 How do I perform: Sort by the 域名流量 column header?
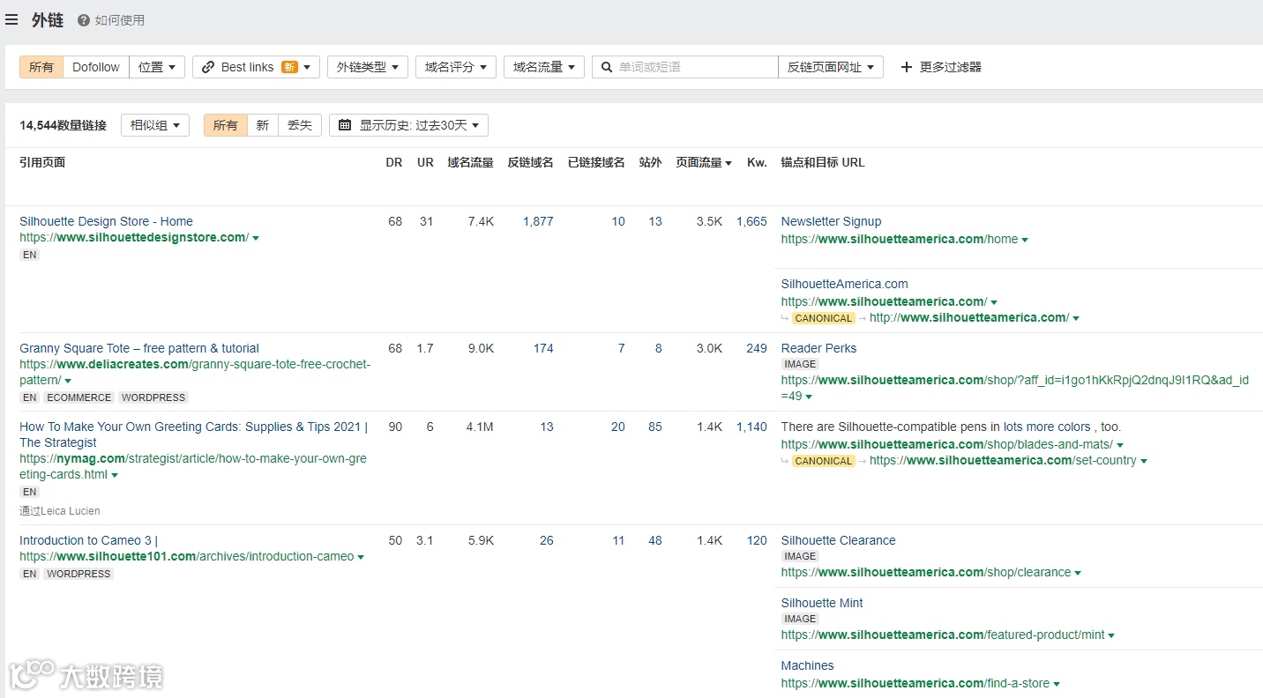point(470,162)
